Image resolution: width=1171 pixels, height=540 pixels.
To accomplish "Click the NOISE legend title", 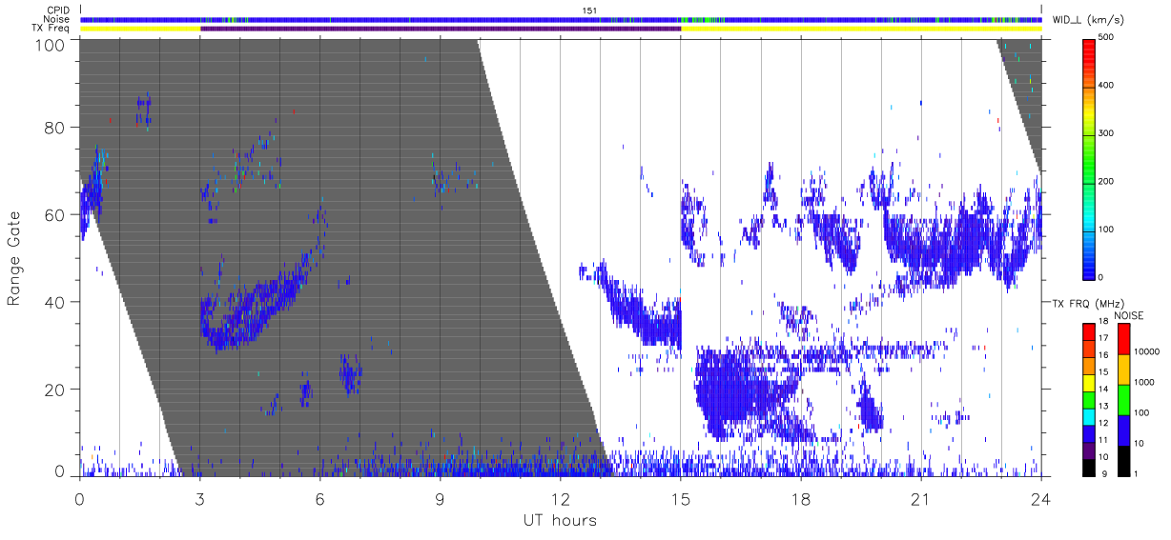I will coord(1130,315).
